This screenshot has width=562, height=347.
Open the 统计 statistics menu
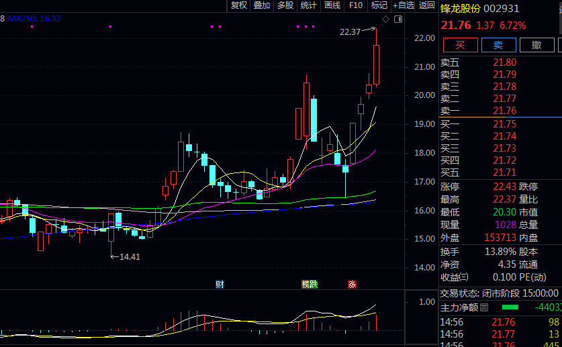309,5
